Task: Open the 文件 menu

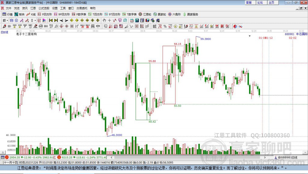Action: pos(8,8)
